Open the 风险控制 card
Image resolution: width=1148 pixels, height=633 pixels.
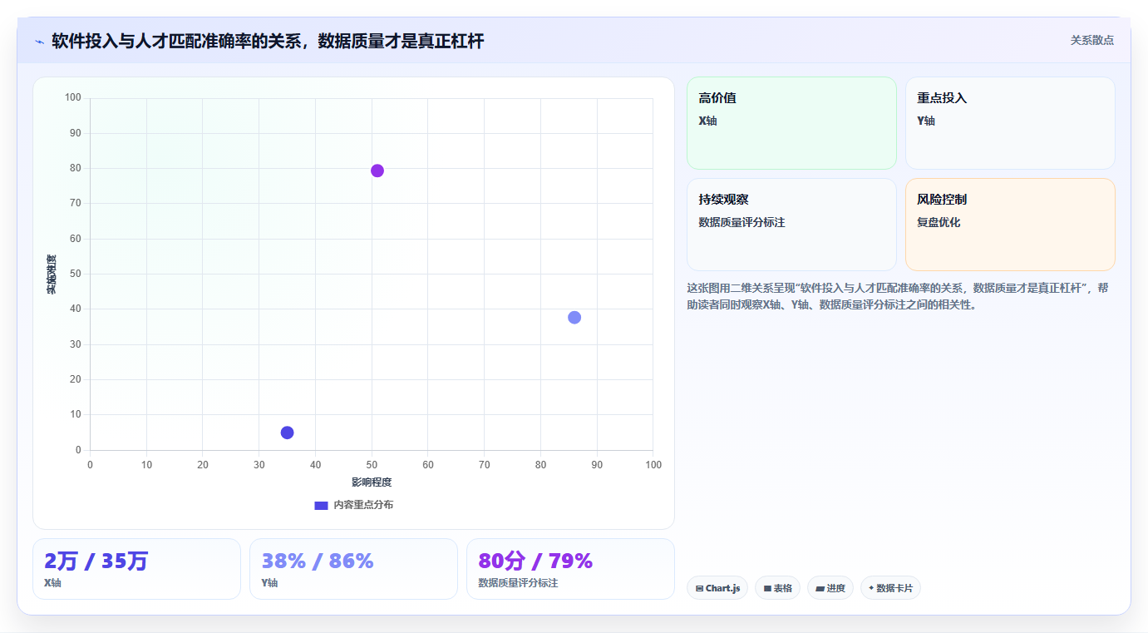[1010, 225]
